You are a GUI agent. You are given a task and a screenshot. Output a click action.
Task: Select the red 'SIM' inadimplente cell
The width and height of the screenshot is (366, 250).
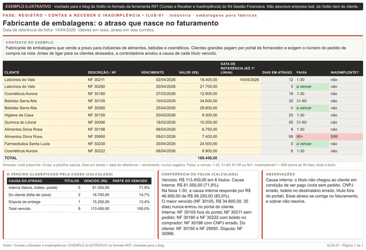(x=346, y=137)
